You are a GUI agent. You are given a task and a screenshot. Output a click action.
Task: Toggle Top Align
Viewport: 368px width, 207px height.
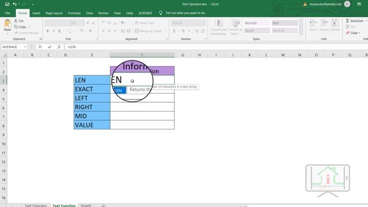coord(103,23)
